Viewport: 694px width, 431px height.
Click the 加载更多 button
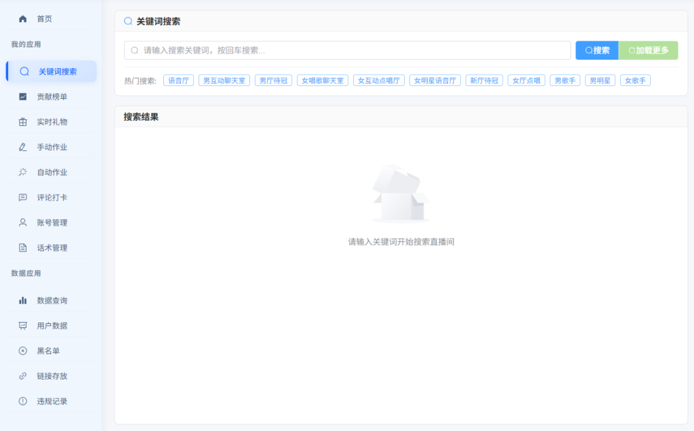649,50
